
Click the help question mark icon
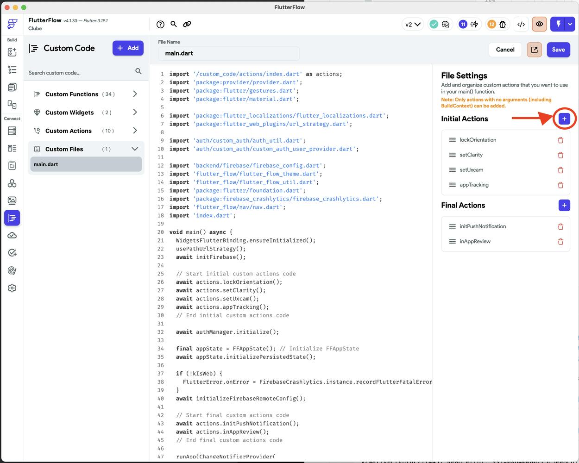coord(160,25)
